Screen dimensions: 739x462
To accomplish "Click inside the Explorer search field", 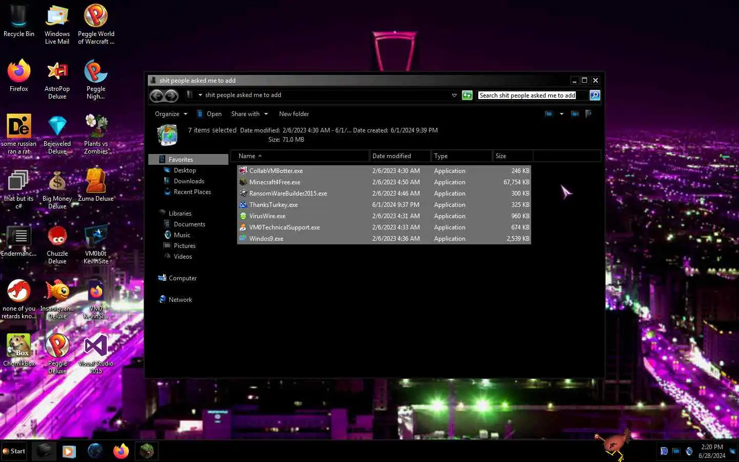I will pos(532,95).
